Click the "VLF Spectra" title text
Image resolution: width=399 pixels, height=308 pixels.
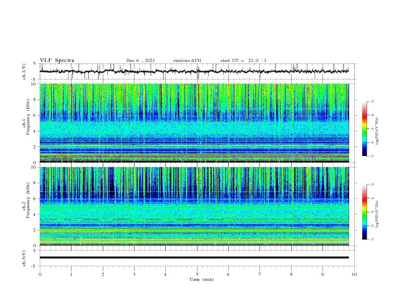[57, 60]
